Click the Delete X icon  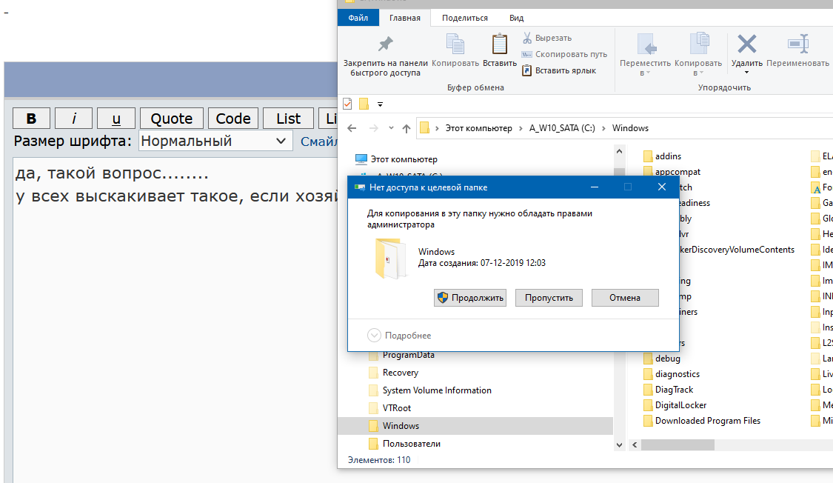(747, 44)
